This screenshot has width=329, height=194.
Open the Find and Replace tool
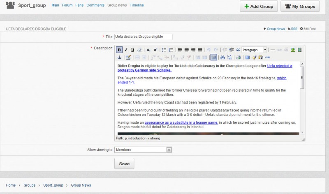pos(229,58)
